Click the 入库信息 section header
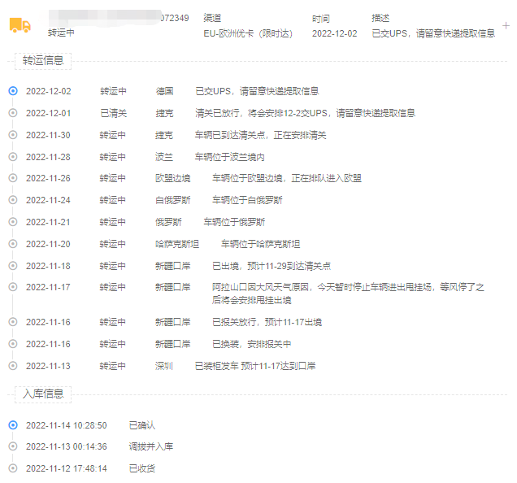The height and width of the screenshot is (483, 517). tap(43, 394)
